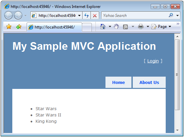Click inside the Yahoo Search box

pos(135,15)
